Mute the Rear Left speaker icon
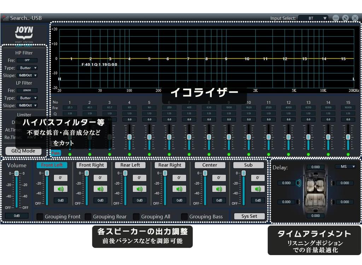This screenshot has height=265, width=362. [139, 189]
